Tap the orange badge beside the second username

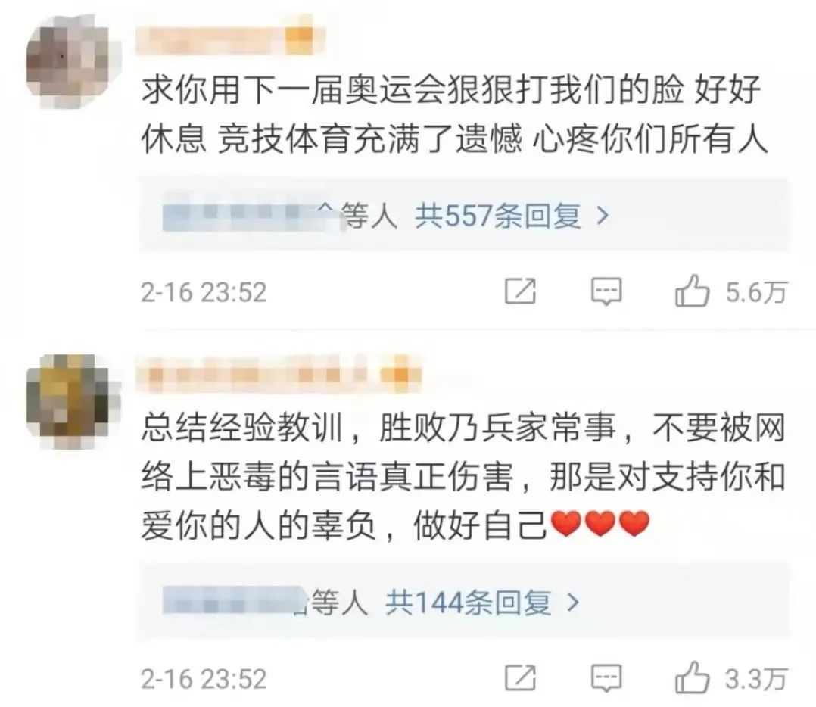click(400, 374)
